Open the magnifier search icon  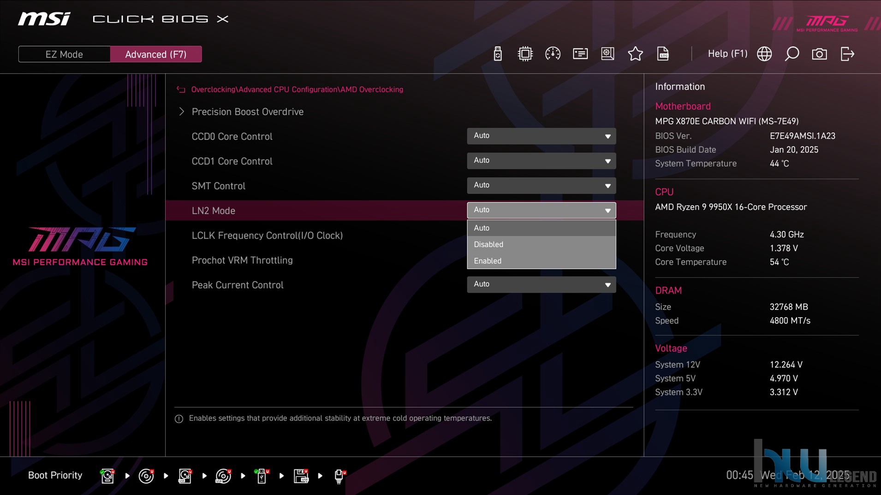coord(792,54)
